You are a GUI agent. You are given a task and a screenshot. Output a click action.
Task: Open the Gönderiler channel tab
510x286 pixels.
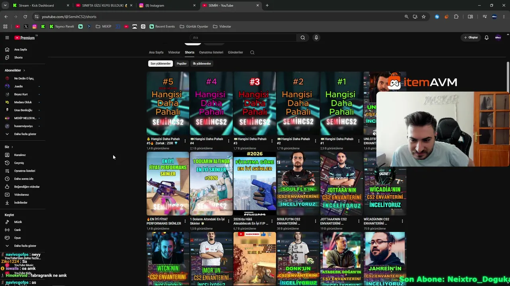[x=235, y=52]
